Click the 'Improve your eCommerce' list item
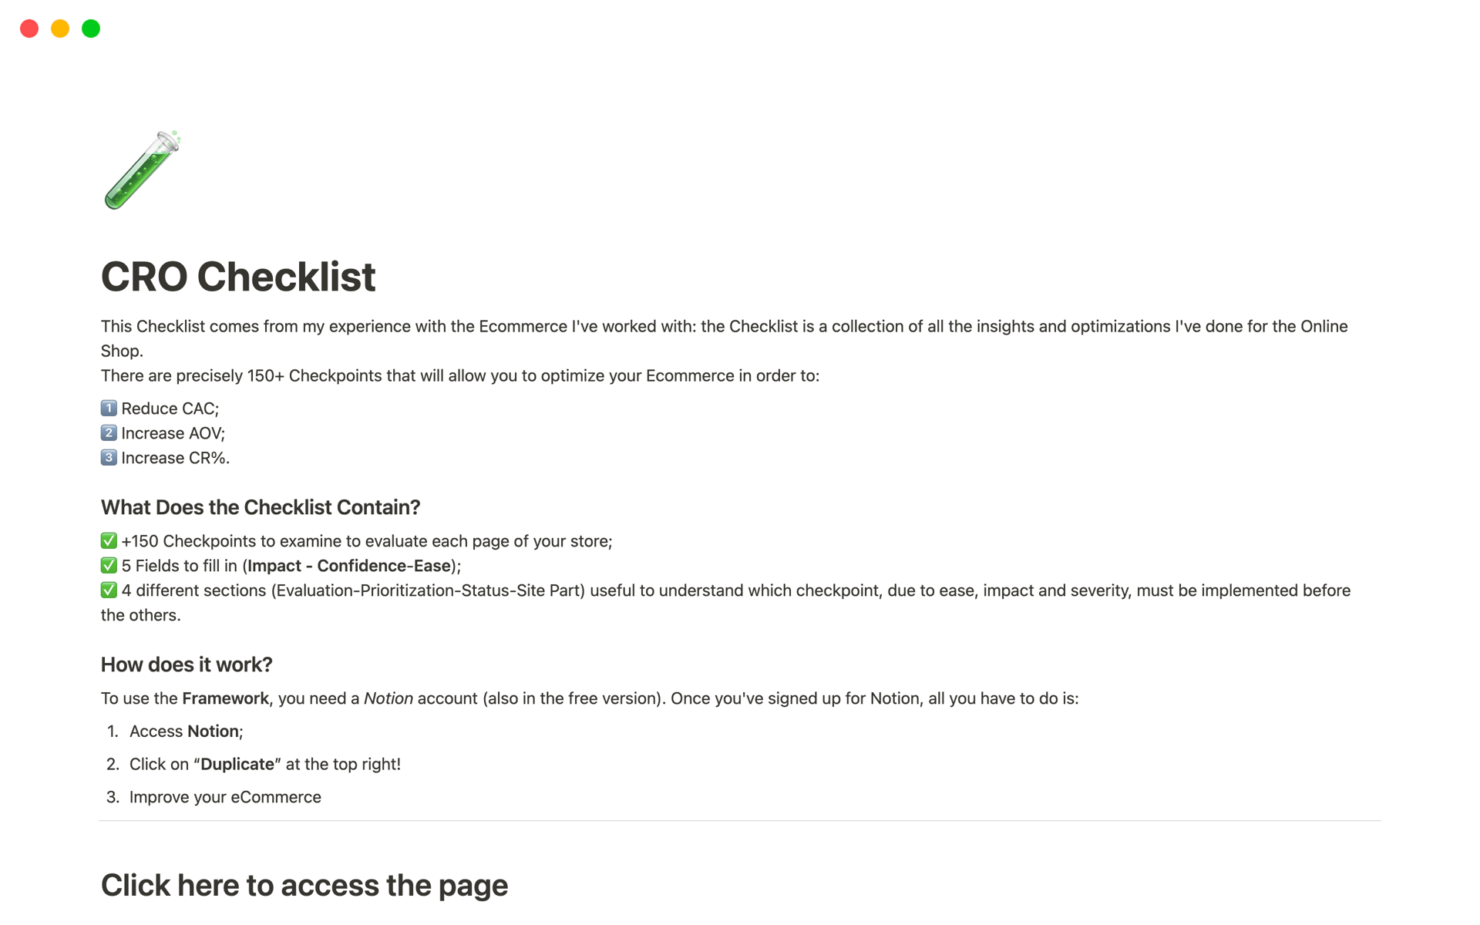This screenshot has width=1480, height=925. click(225, 797)
